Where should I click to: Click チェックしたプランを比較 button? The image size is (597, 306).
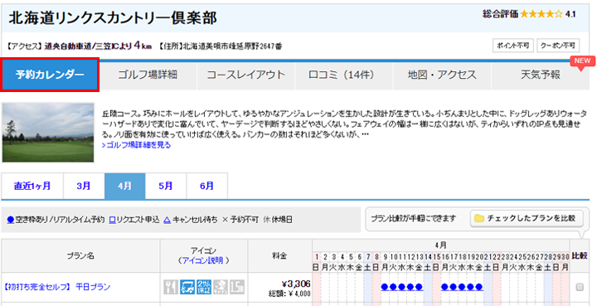(x=527, y=218)
